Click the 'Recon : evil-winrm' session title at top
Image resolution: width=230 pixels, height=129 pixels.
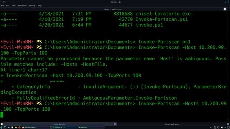click(x=113, y=9)
